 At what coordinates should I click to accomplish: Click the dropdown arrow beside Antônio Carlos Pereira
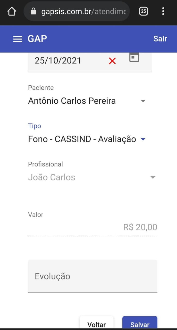click(x=143, y=101)
